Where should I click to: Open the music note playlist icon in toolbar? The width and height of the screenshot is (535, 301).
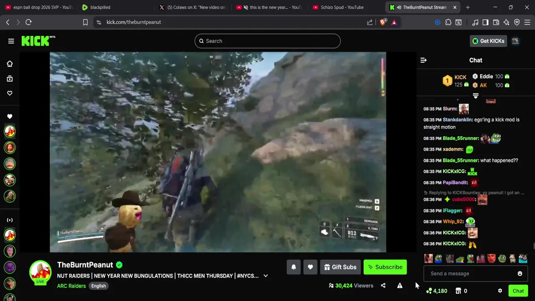pyautogui.click(x=475, y=22)
